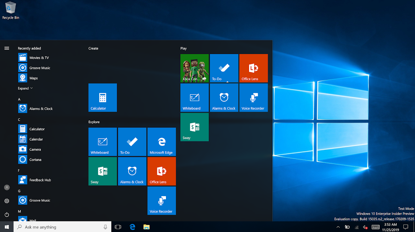Open the Maps app from the list
415x232 pixels.
47,78
